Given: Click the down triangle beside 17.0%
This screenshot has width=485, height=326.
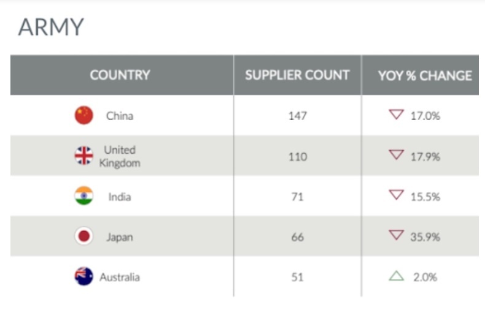Looking at the screenshot, I should click(396, 114).
